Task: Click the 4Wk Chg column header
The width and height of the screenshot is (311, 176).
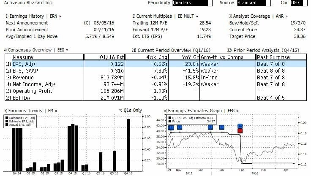Action: 147,57
